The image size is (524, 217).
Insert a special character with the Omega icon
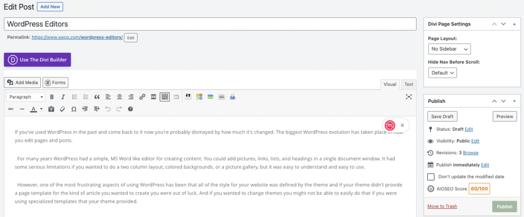[74, 109]
